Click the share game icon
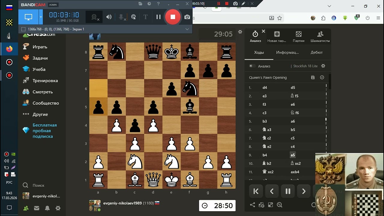Screen dimensions: 384x216 [x=253, y=205]
